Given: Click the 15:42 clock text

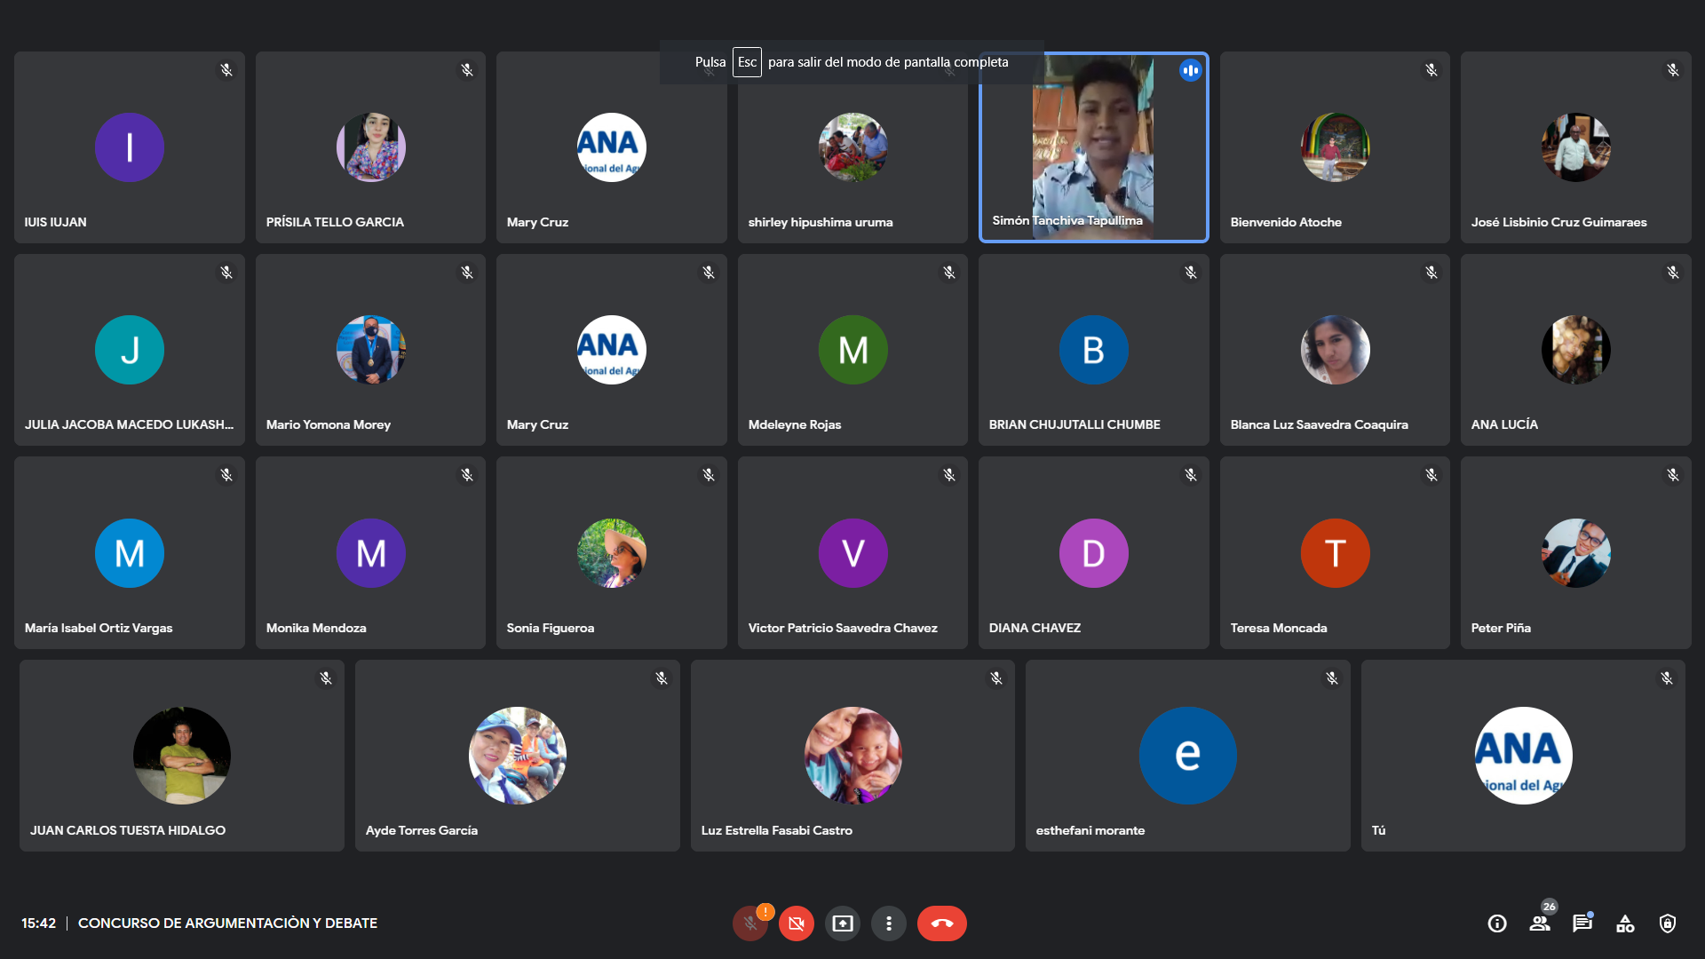Looking at the screenshot, I should pos(38,923).
